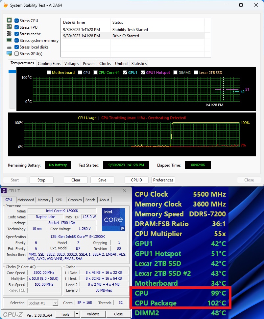
Task: Switch to the Clocks tab
Action: pos(105,64)
